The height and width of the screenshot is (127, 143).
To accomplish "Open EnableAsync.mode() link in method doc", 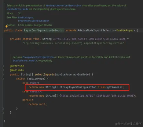I will 25,61.
